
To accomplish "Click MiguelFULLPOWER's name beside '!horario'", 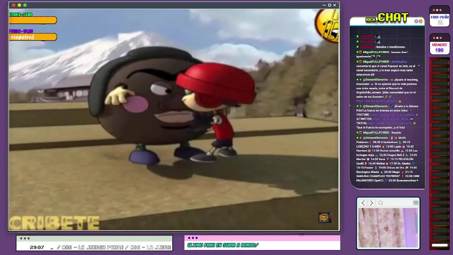I will tap(377, 132).
